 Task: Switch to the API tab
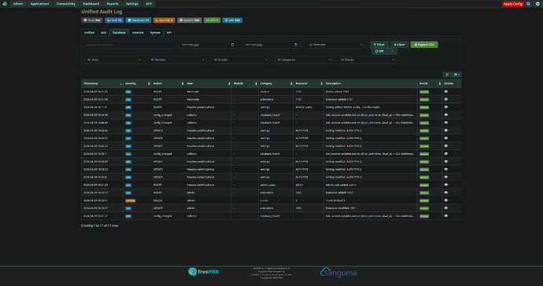(169, 32)
